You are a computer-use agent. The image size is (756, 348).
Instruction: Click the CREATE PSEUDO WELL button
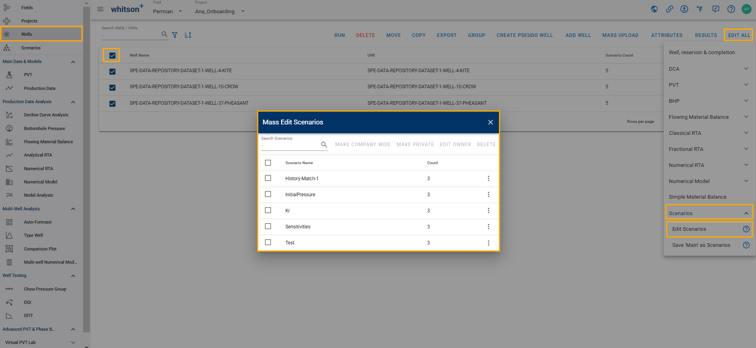click(x=524, y=35)
